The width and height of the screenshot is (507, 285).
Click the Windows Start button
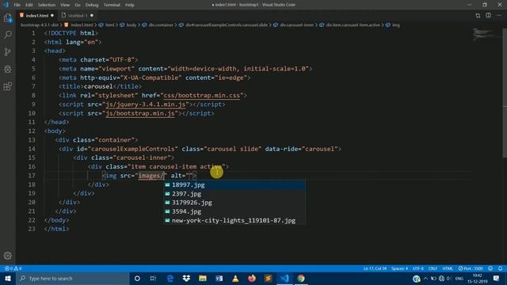point(8,278)
